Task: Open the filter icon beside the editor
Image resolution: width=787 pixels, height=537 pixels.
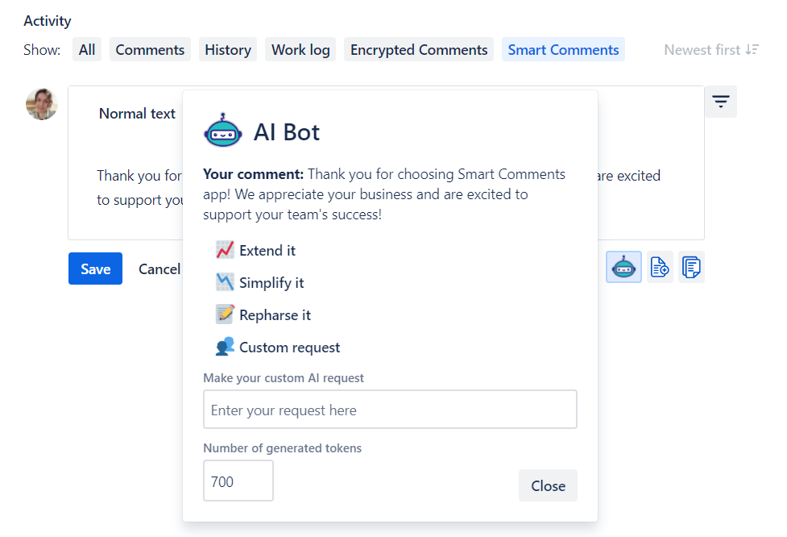Action: pos(720,102)
